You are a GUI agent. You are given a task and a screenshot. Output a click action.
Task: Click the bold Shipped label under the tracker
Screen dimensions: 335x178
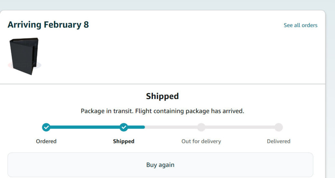click(x=124, y=141)
